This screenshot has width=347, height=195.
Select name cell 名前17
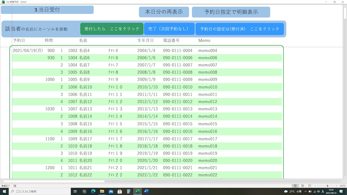pos(85,139)
